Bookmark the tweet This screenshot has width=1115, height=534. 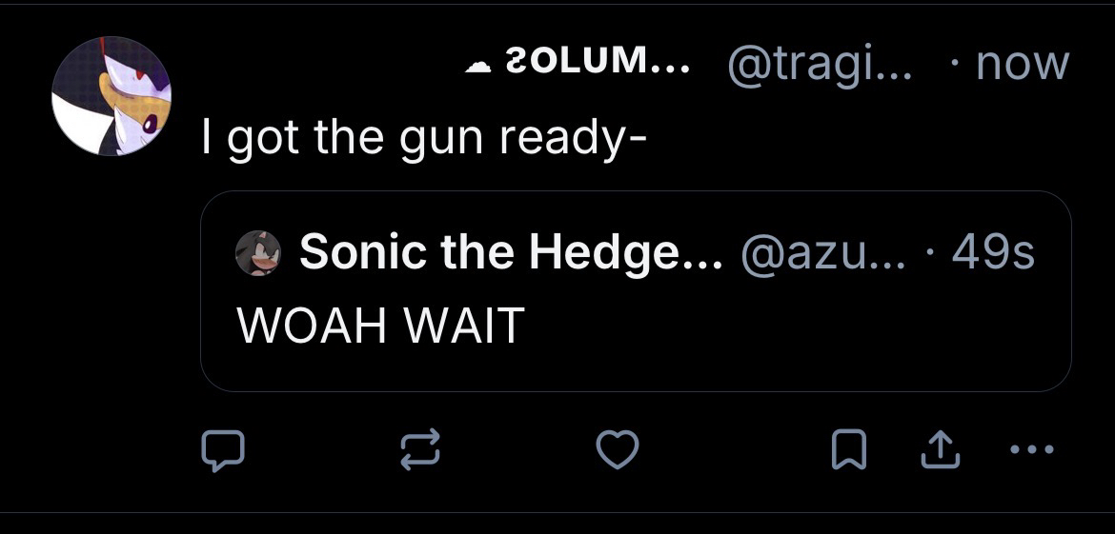[844, 451]
